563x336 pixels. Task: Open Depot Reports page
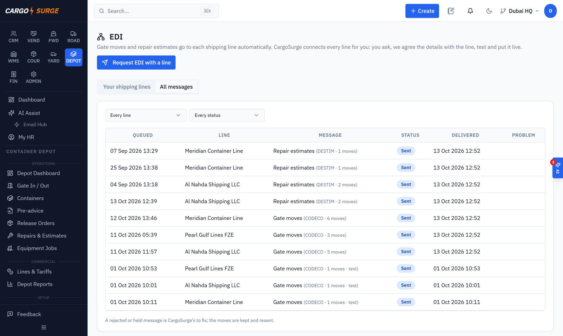point(44,284)
